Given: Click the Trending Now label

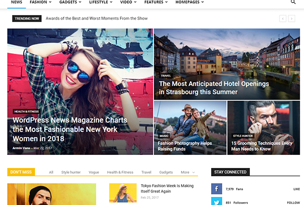Looking at the screenshot, I should click(27, 19).
